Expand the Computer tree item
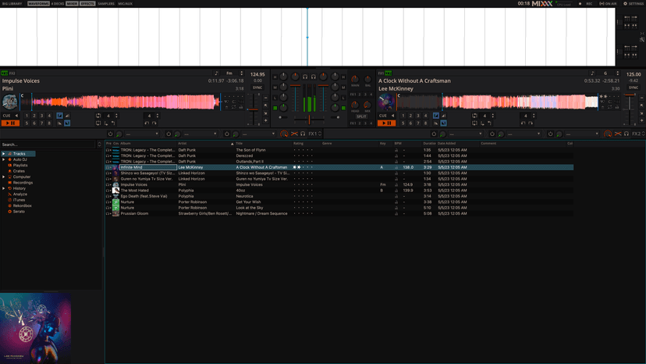 pyautogui.click(x=3, y=177)
